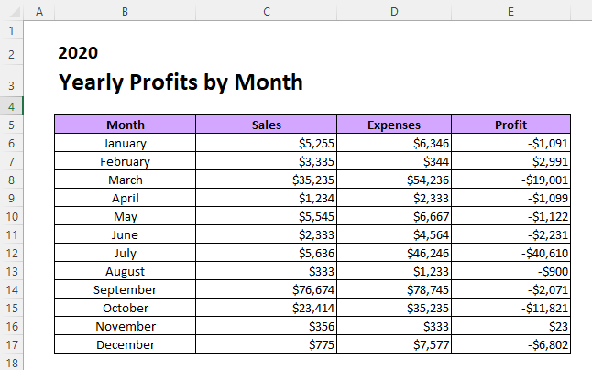The width and height of the screenshot is (592, 370).
Task: Select March profit value -$19,001
Action: tap(510, 180)
